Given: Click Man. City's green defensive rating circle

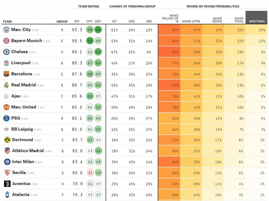Looking at the screenshot, I should click(98, 29).
